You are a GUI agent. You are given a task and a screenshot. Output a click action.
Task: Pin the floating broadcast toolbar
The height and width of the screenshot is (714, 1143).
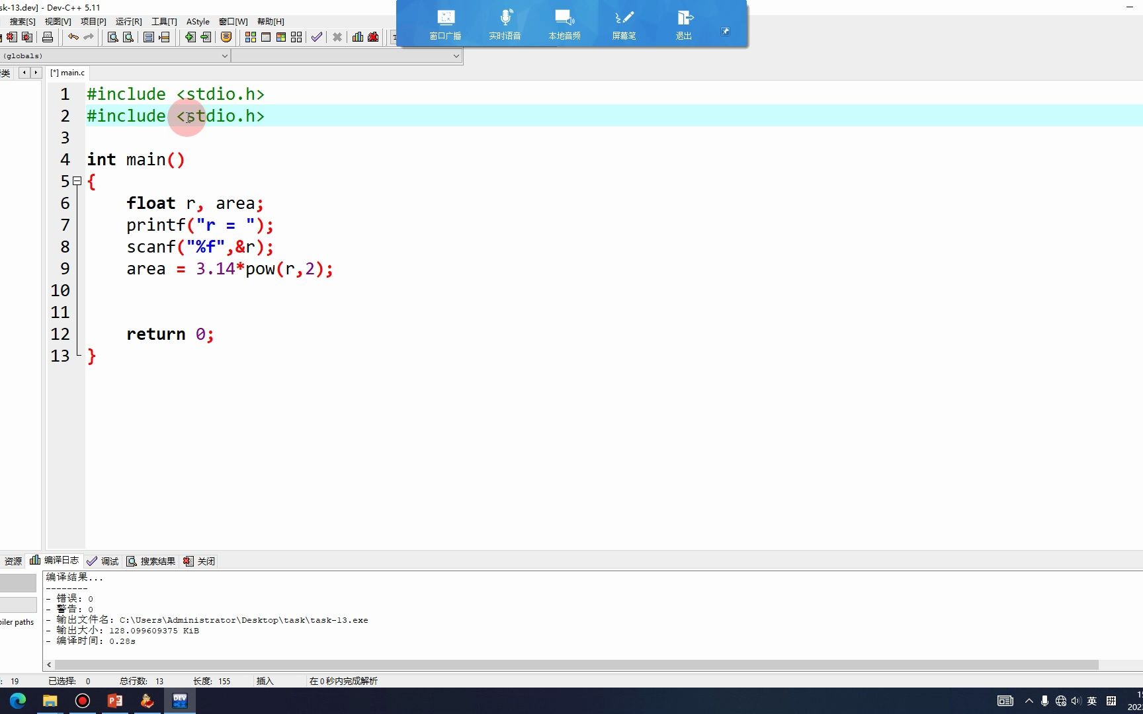[x=725, y=31]
